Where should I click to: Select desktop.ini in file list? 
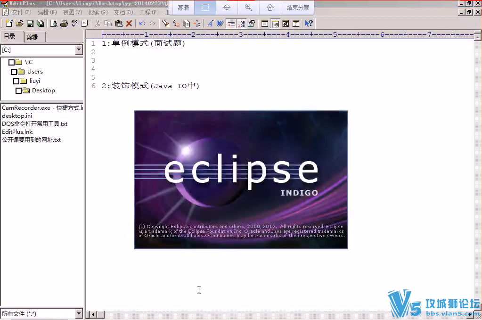tap(17, 116)
